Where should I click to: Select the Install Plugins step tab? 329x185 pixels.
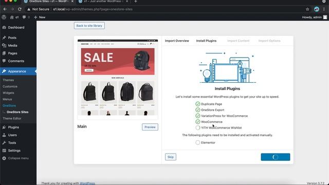(x=206, y=41)
